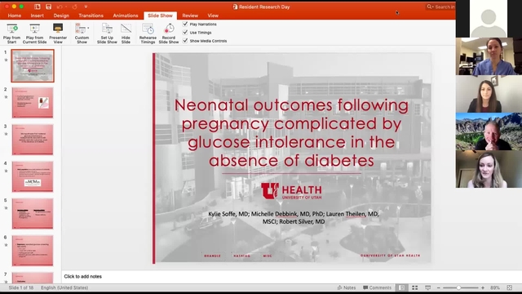The image size is (522, 294).
Task: Select slide 5 thumbnail
Action: tap(33, 214)
